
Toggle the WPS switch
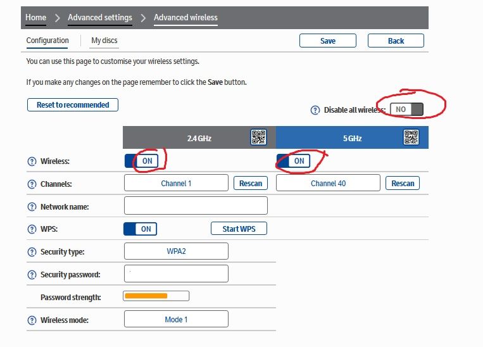pos(140,229)
